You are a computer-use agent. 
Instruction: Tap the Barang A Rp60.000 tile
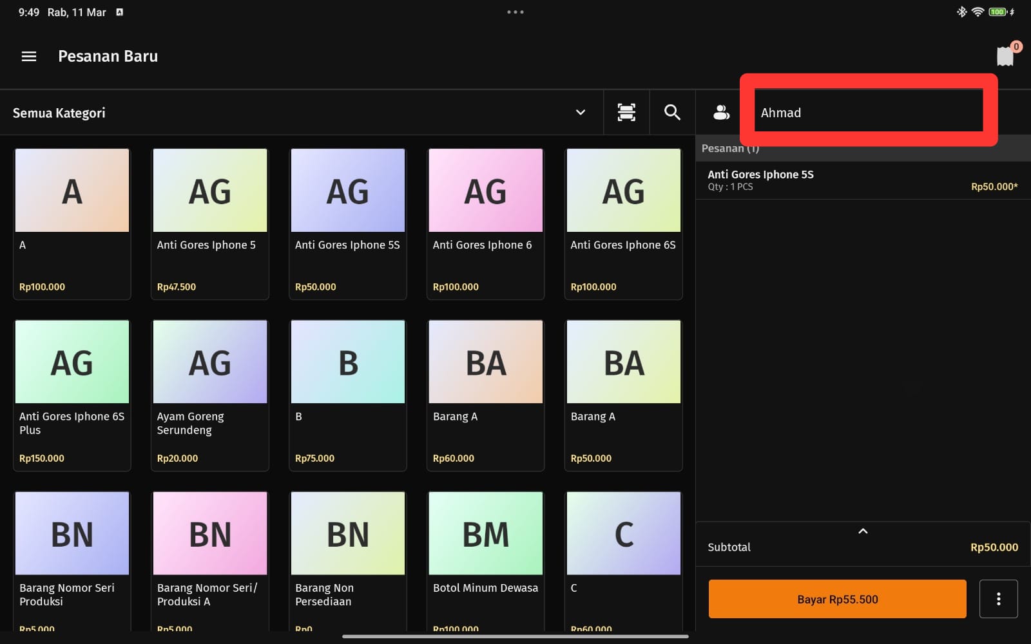click(x=485, y=395)
